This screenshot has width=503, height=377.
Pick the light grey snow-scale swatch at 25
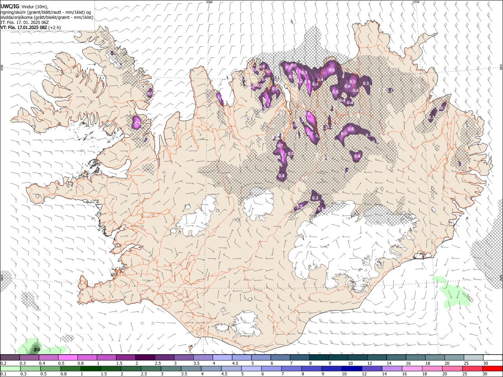474,358
